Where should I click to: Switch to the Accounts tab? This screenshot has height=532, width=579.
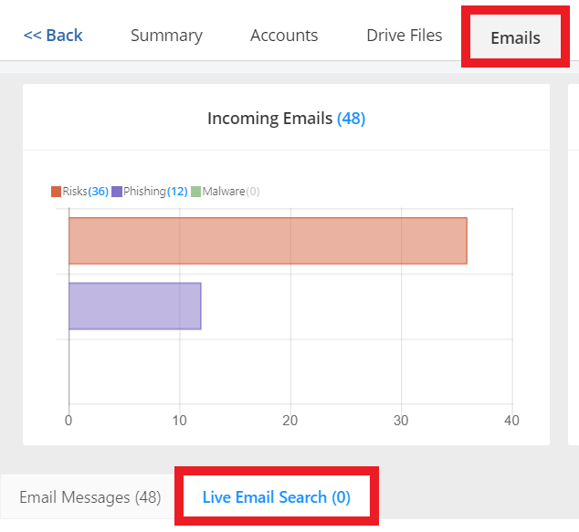coord(284,36)
